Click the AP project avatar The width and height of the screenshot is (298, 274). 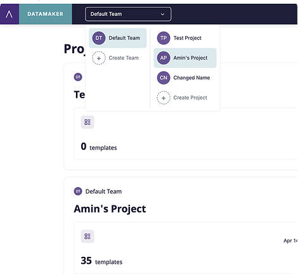point(164,58)
